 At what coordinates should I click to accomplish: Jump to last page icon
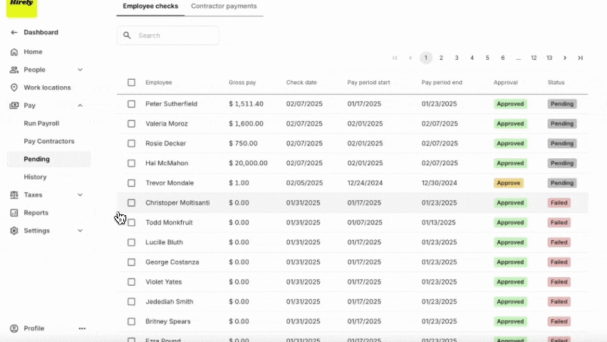(581, 58)
